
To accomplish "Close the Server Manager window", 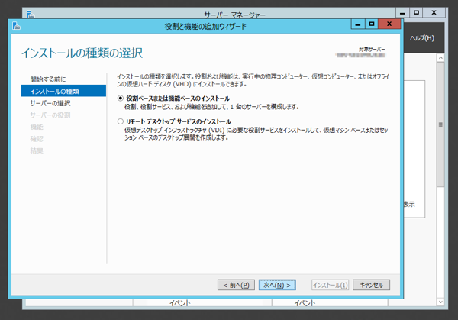I will tap(434, 12).
